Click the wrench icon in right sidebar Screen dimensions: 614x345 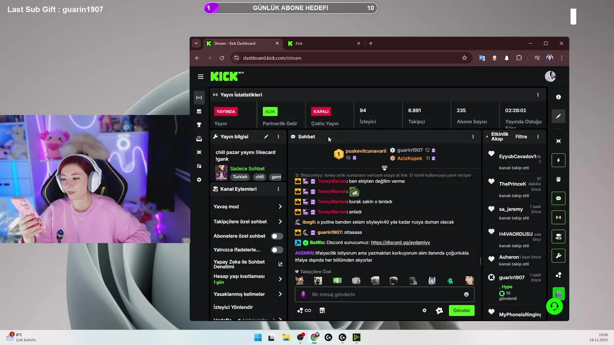click(x=558, y=256)
